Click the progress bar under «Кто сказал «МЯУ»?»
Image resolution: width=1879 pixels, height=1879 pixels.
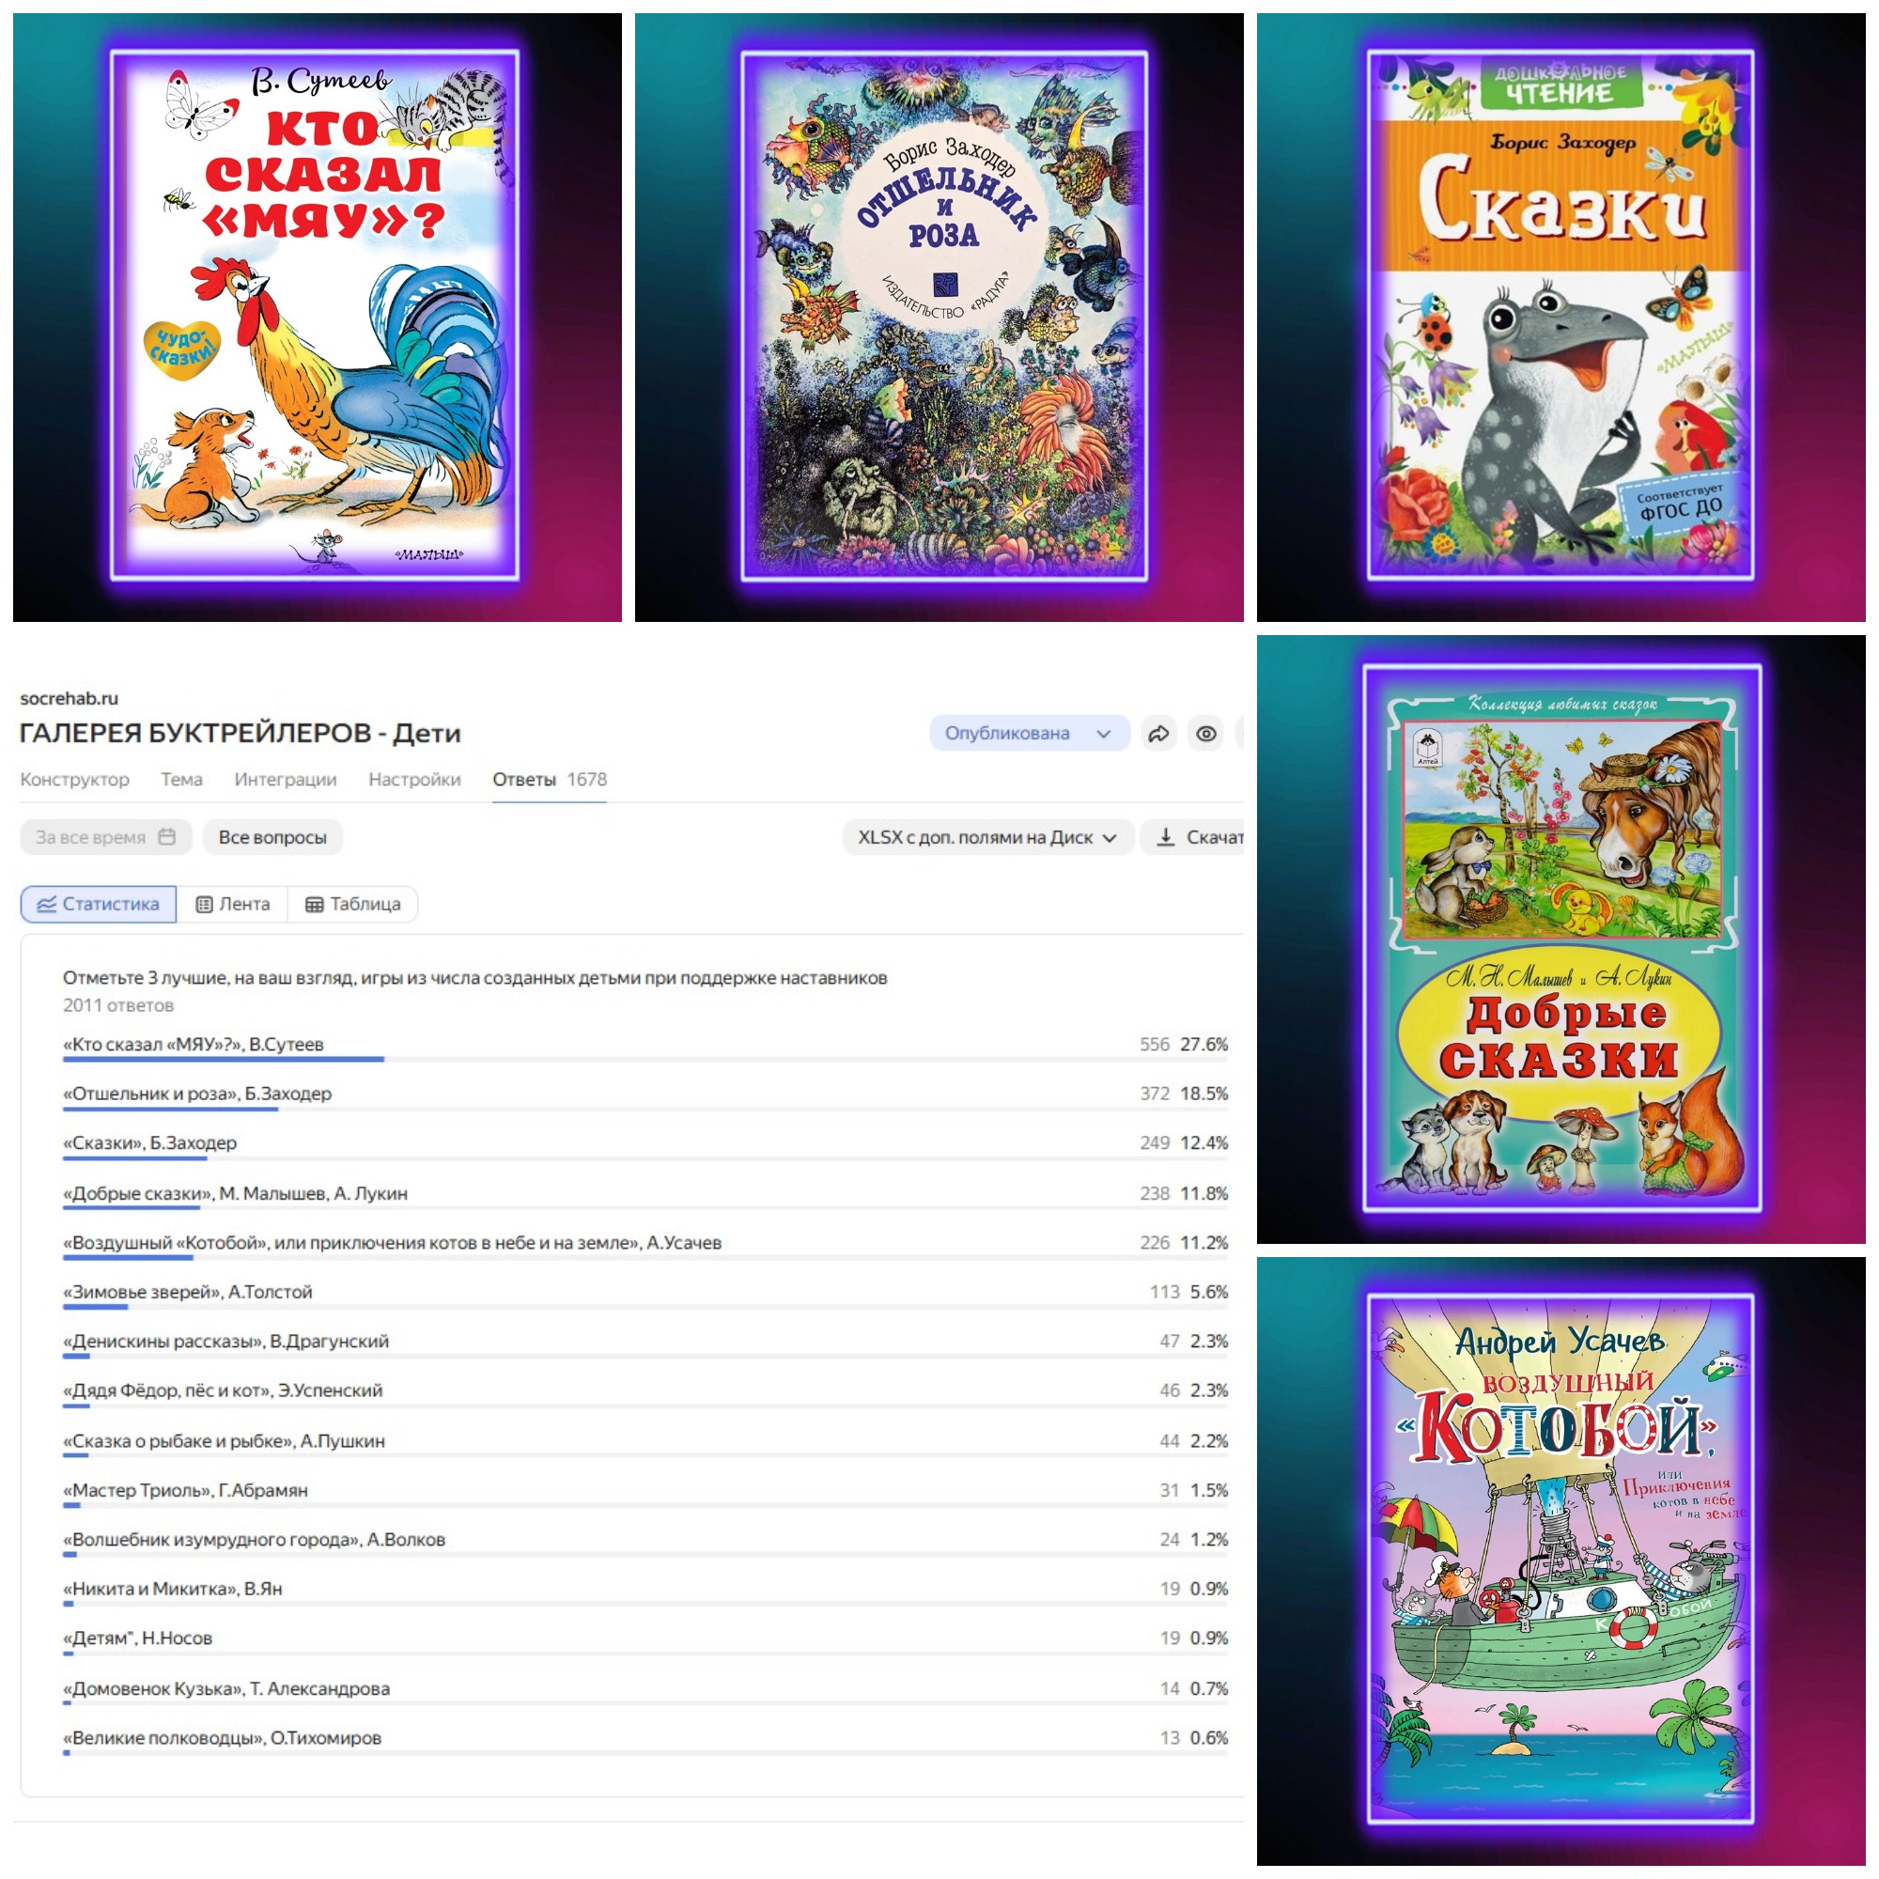click(645, 1059)
